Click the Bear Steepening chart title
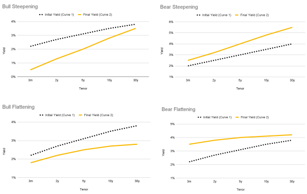307x194 pixels. point(179,7)
